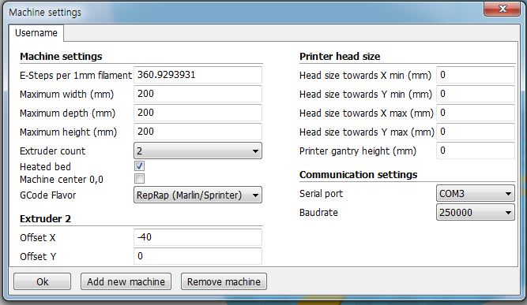The height and width of the screenshot is (305, 527).
Task: Click the Baudrate label
Action: [318, 213]
